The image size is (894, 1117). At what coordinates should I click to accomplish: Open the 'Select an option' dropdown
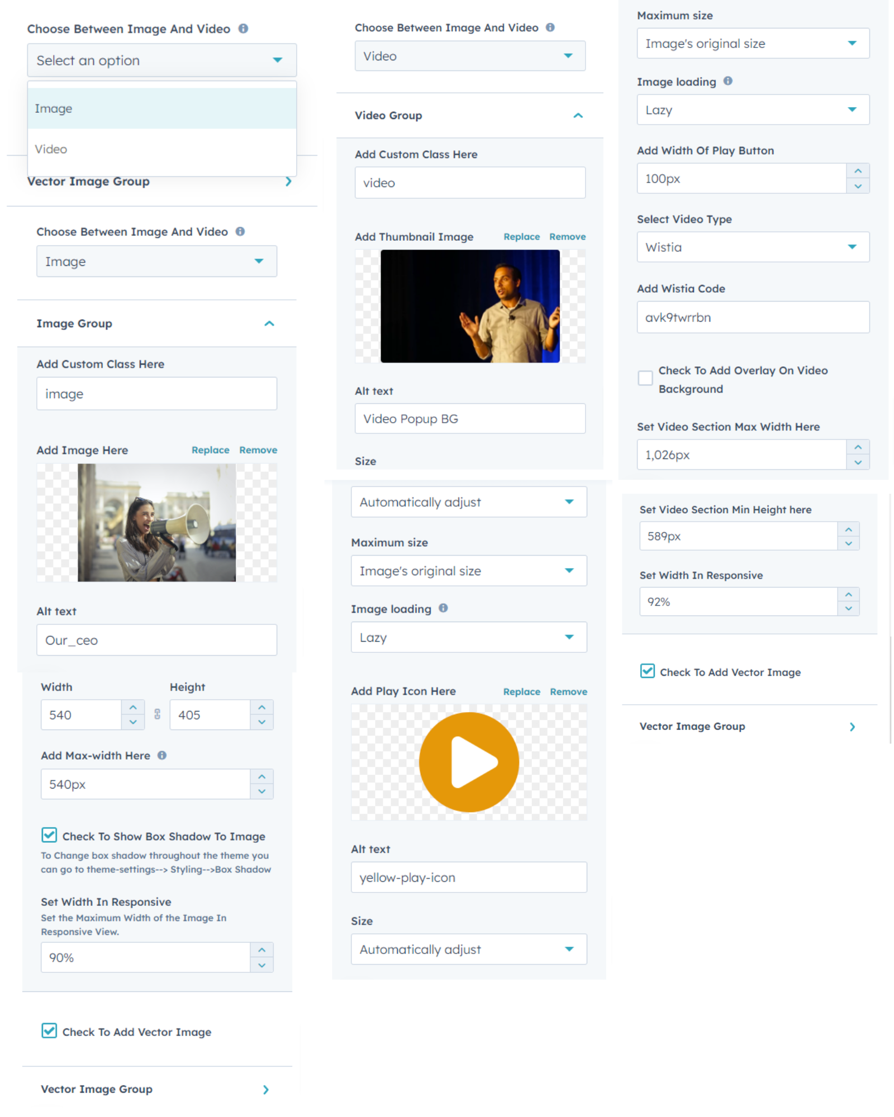point(161,60)
